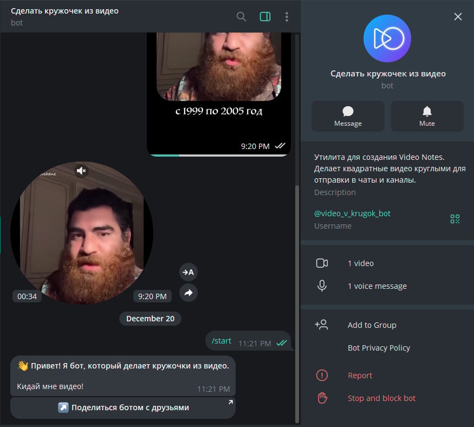Open the 1 video shared media
The image size is (474, 427).
coord(387,263)
